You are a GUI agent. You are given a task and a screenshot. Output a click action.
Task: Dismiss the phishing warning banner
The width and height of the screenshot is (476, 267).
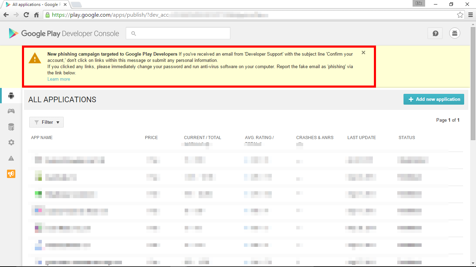click(363, 52)
